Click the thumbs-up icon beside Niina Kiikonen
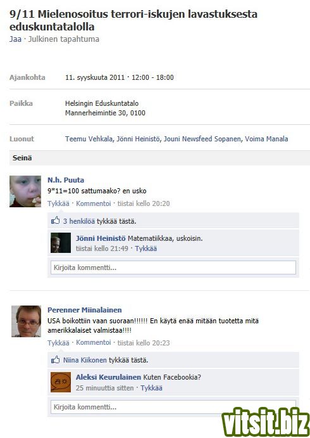The width and height of the screenshot is (310, 438). click(56, 359)
